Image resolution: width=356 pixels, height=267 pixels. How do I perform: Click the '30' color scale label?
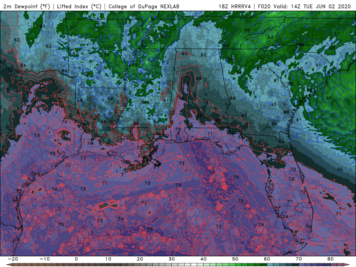(x=172, y=259)
